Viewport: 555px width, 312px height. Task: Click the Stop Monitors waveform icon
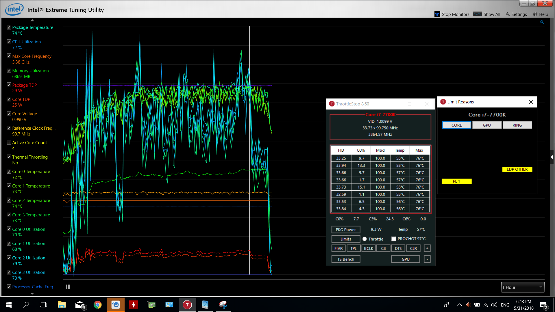(x=437, y=14)
